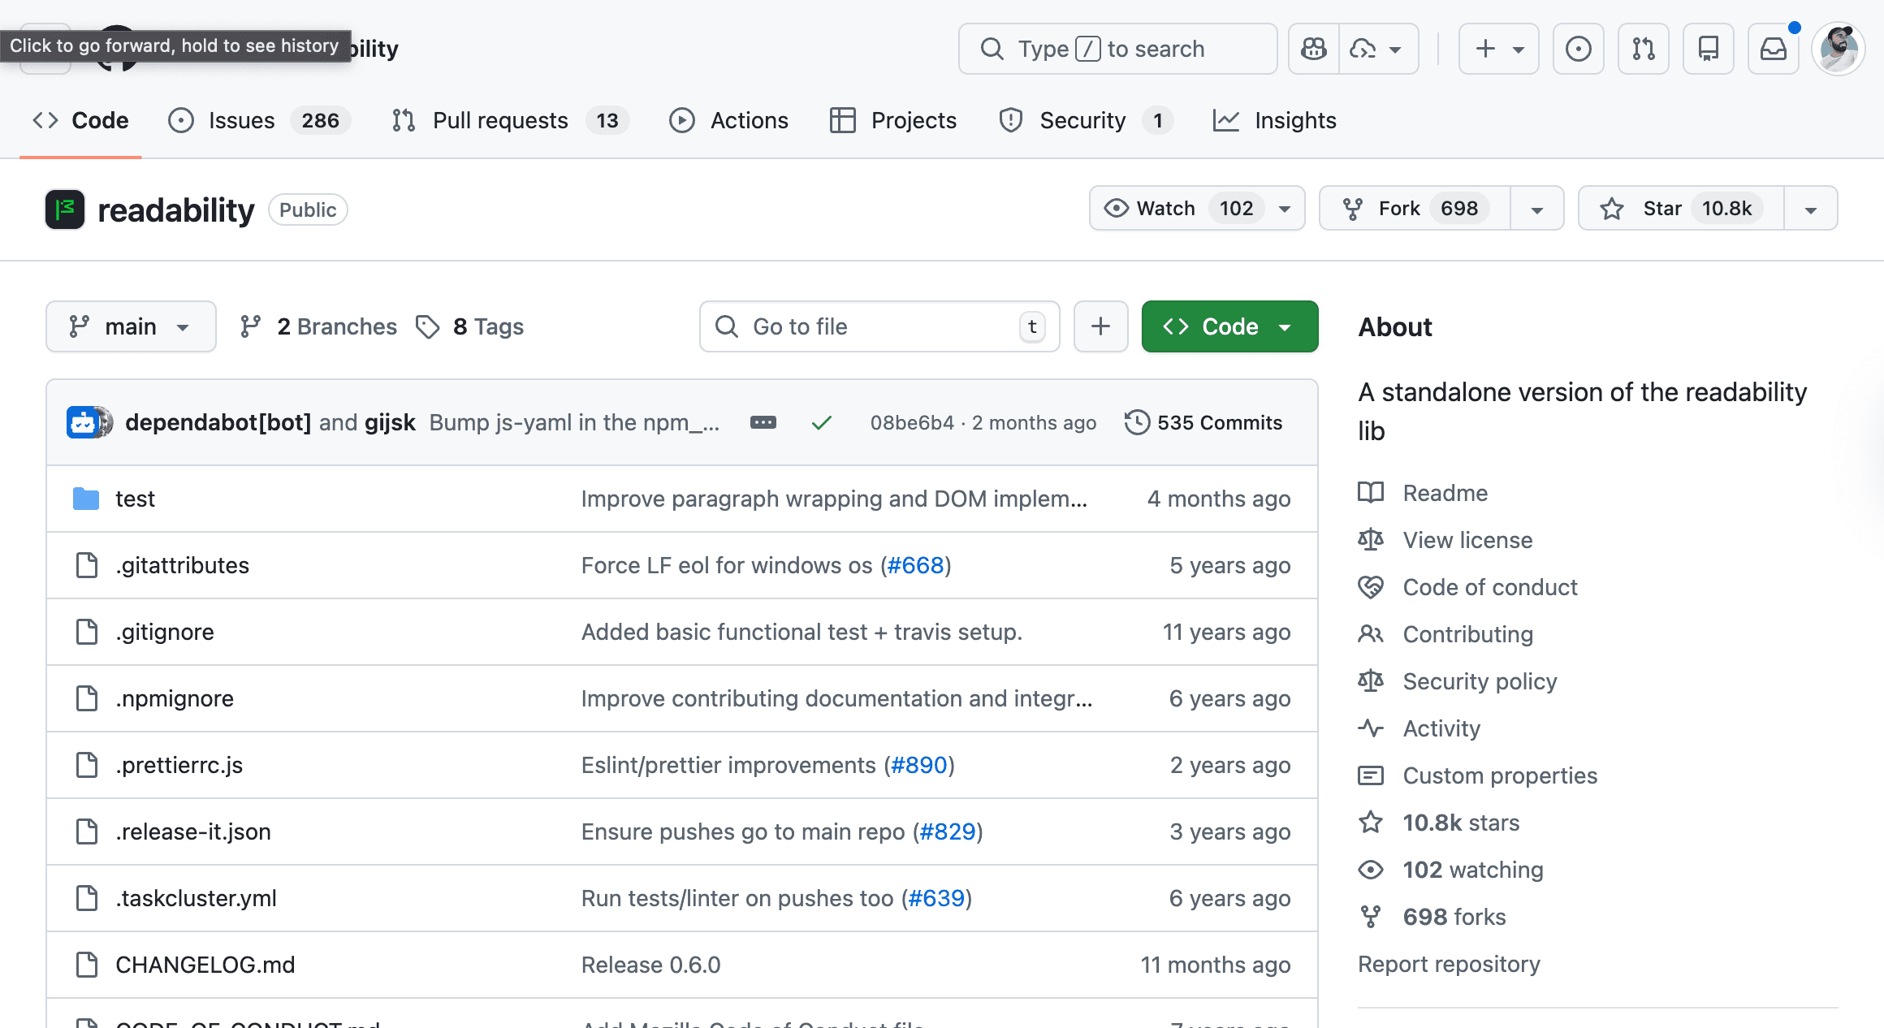Open your issues icon in header
Image resolution: width=1884 pixels, height=1028 pixels.
(x=1578, y=49)
